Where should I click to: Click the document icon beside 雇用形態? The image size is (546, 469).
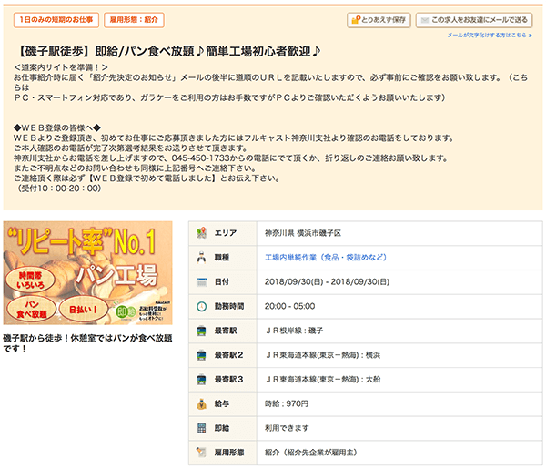click(201, 453)
